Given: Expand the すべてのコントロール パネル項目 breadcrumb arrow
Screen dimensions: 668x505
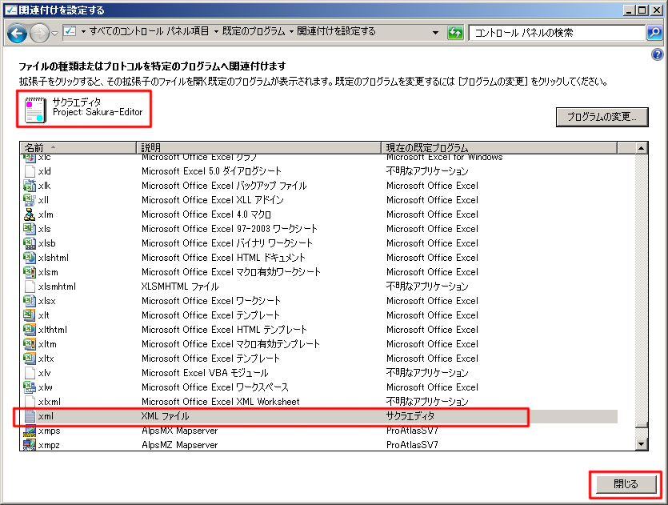Looking at the screenshot, I should [x=83, y=31].
